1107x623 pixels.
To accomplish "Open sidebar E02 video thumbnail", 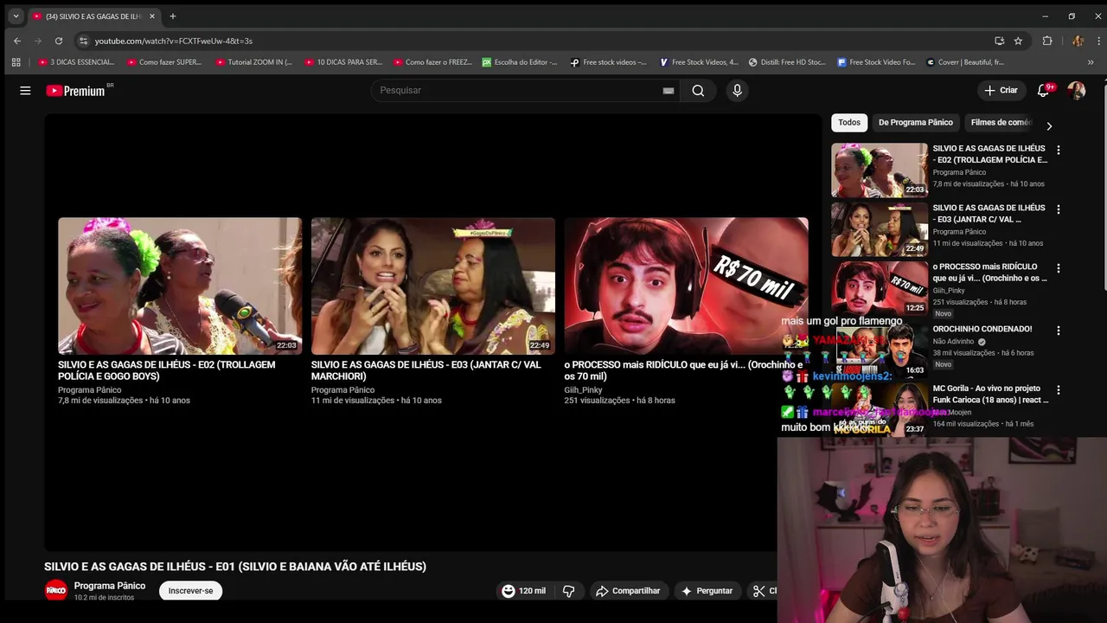I will pos(880,170).
